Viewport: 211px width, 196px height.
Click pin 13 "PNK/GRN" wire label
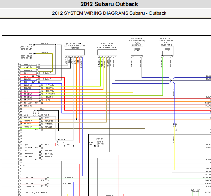pos(28,100)
